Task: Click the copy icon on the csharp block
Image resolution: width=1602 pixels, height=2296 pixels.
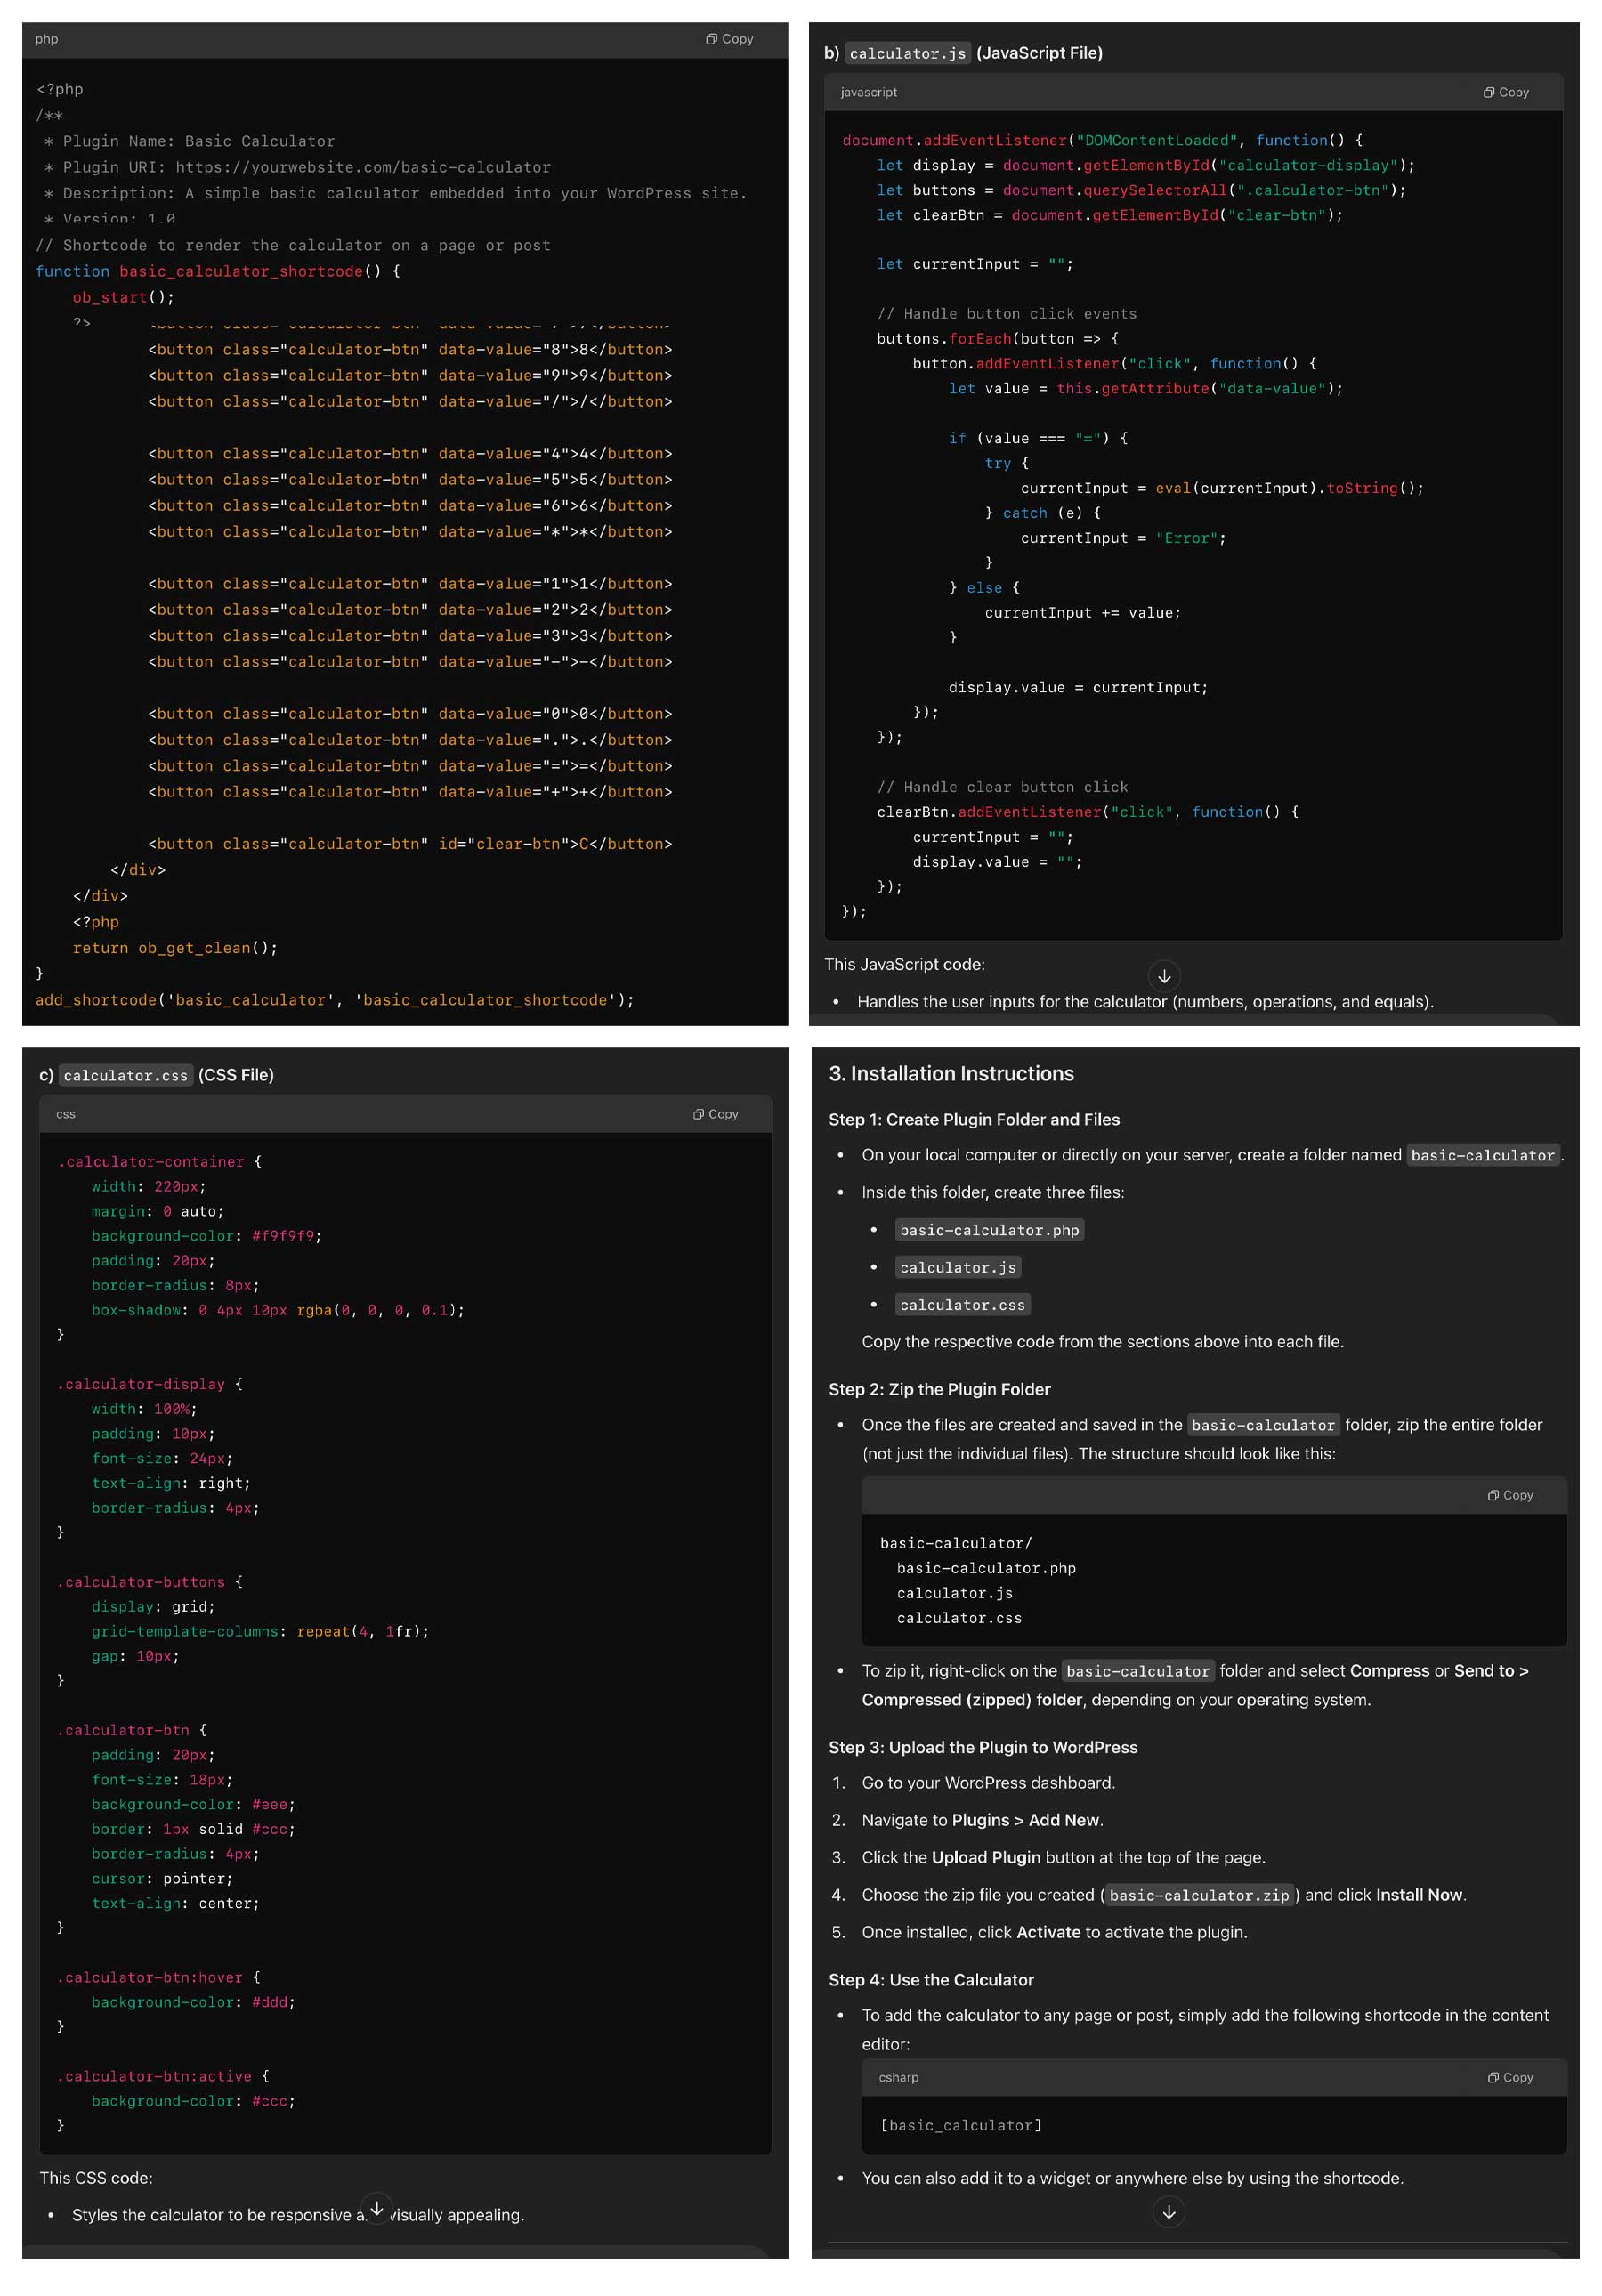Action: pyautogui.click(x=1509, y=2077)
